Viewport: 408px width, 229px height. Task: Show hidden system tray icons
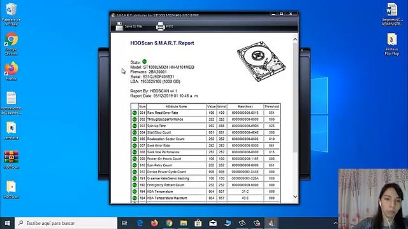(x=335, y=223)
